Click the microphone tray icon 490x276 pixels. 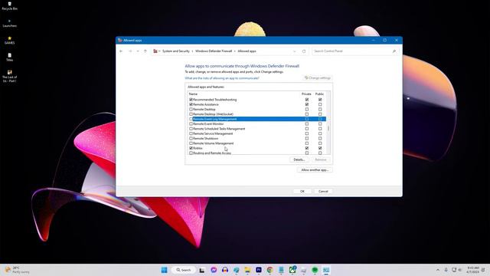446,270
